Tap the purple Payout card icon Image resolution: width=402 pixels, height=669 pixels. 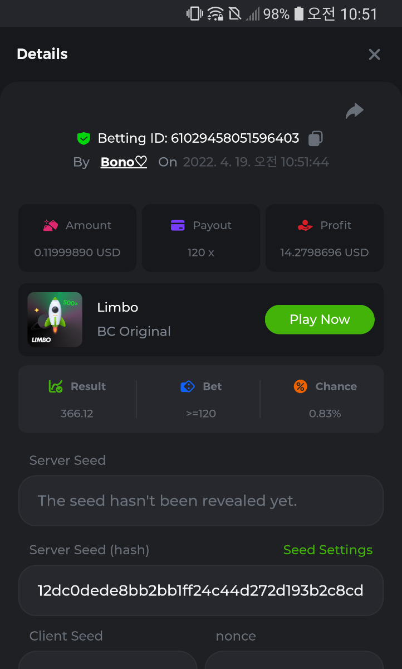[x=178, y=225]
